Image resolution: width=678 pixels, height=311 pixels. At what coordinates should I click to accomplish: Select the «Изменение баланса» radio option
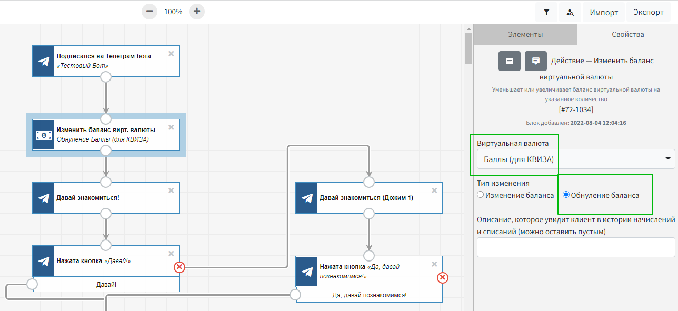pyautogui.click(x=480, y=195)
